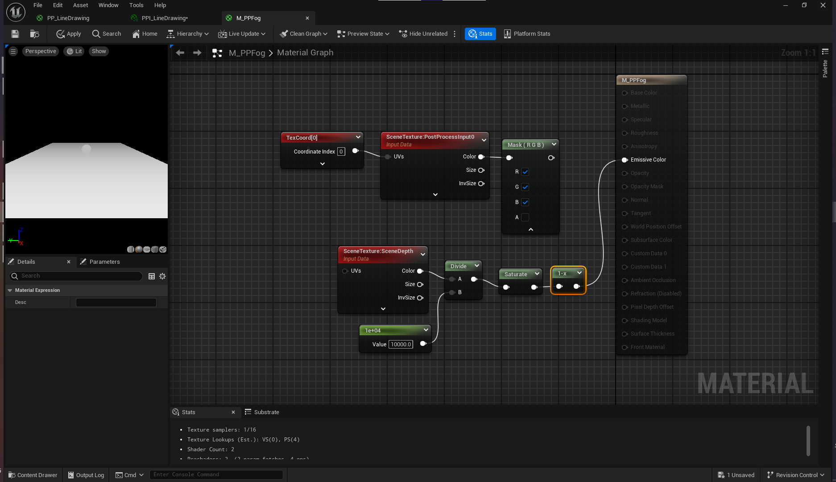The image size is (836, 482).
Task: Open the File menu
Action: [38, 5]
